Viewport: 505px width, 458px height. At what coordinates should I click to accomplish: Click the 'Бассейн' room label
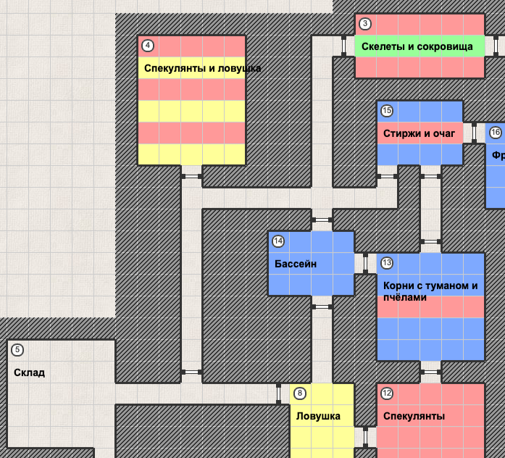(296, 264)
